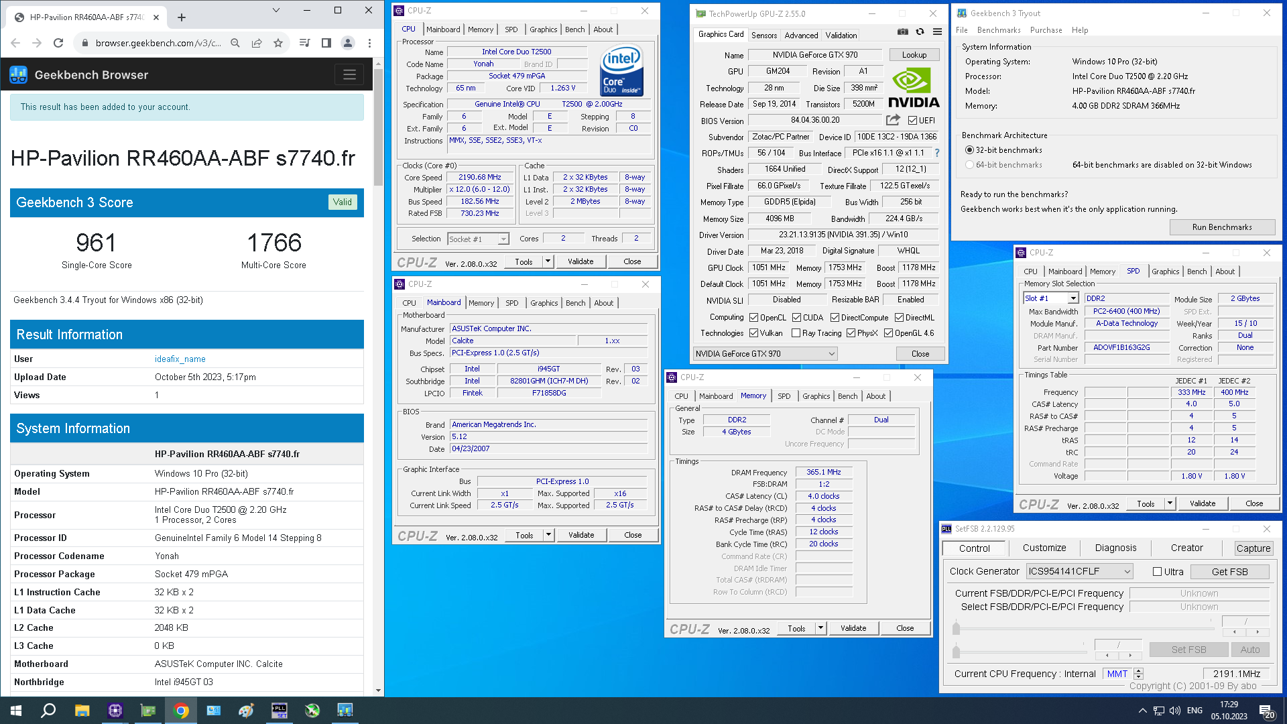1287x724 pixels.
Task: Reload the Geekbench Browser page
Action: tap(58, 43)
